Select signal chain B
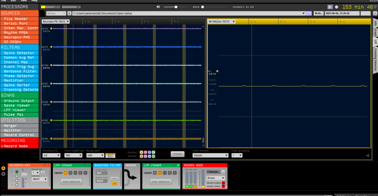 (x=3, y=174)
